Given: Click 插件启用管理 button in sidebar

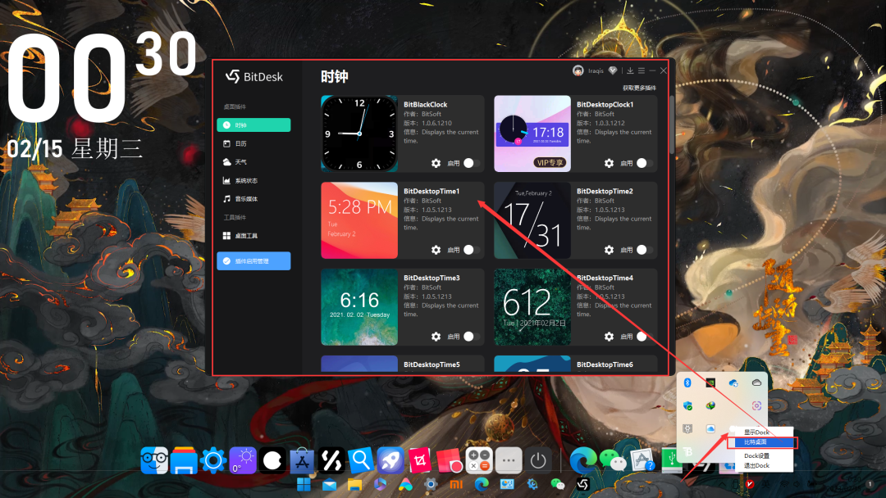Looking at the screenshot, I should pyautogui.click(x=253, y=261).
